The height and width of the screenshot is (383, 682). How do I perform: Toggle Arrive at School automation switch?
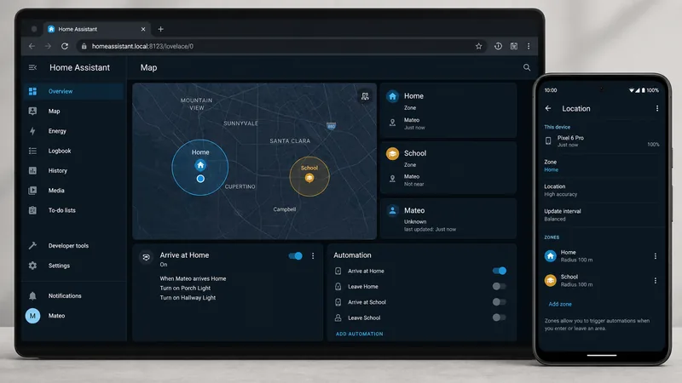point(500,302)
